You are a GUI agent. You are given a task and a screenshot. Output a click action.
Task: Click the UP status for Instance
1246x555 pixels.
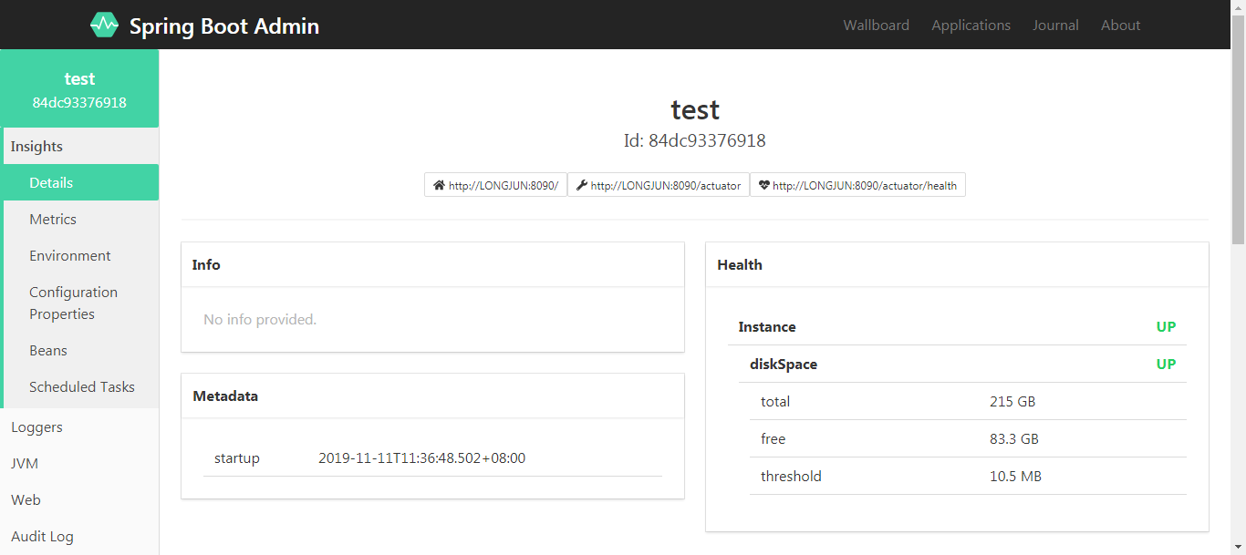point(1166,326)
